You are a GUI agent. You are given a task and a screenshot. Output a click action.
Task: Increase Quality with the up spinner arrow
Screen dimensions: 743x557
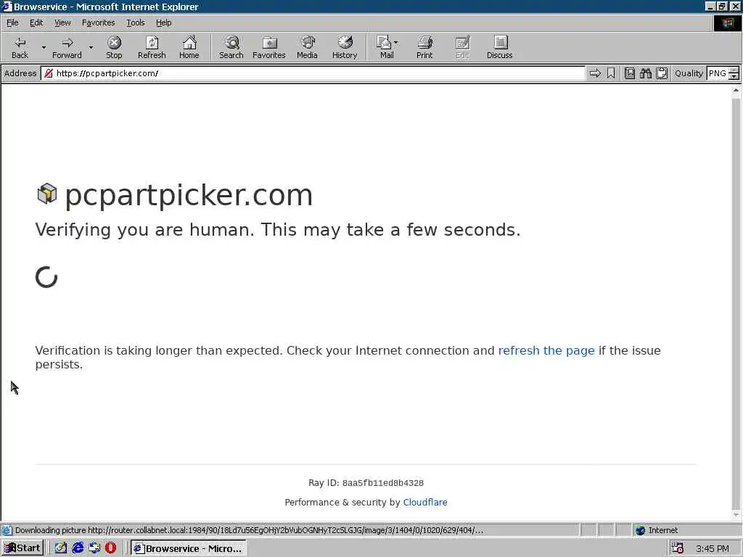click(734, 70)
